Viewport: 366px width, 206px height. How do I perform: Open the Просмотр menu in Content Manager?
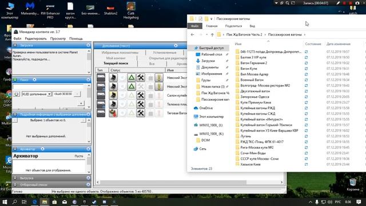[58, 38]
